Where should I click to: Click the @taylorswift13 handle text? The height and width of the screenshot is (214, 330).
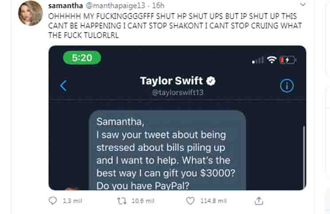(x=178, y=92)
